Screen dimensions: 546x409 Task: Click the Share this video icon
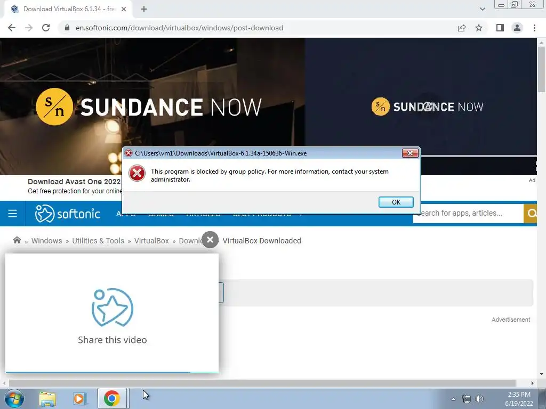[x=112, y=307]
